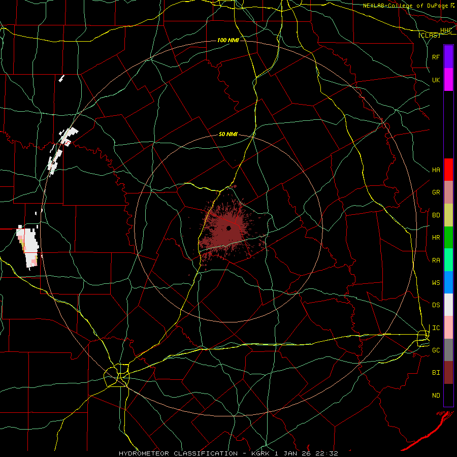457x457 pixels.
Task: Click the RF purple legend swatch
Action: tap(448, 57)
